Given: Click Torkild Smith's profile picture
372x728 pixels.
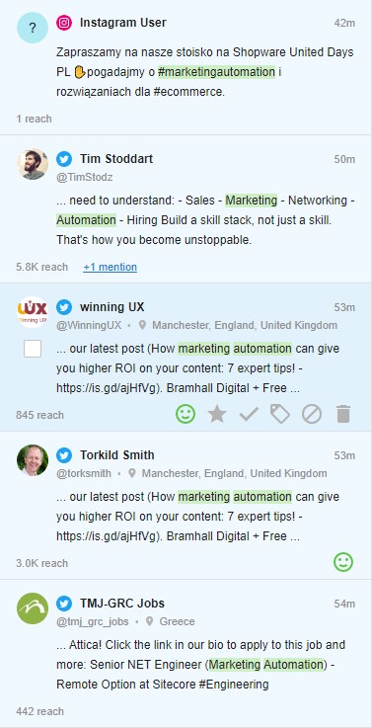Looking at the screenshot, I should click(x=33, y=460).
